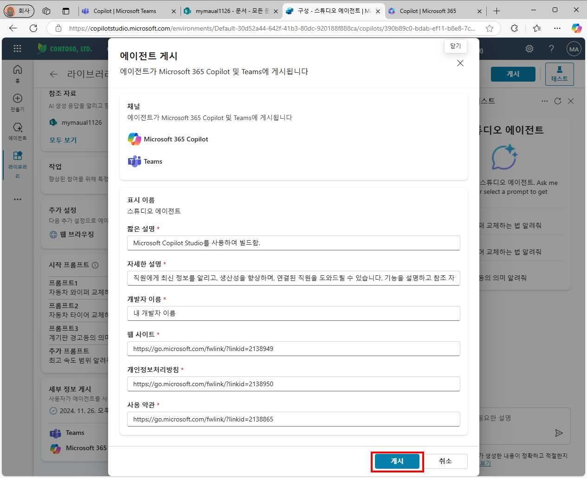Click the browser back arrow
Image resolution: width=587 pixels, height=478 pixels.
13,28
